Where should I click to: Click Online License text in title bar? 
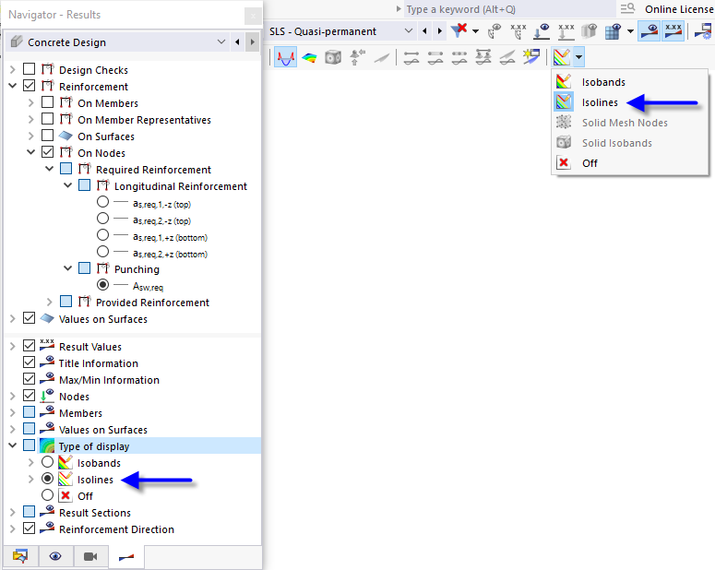point(678,9)
